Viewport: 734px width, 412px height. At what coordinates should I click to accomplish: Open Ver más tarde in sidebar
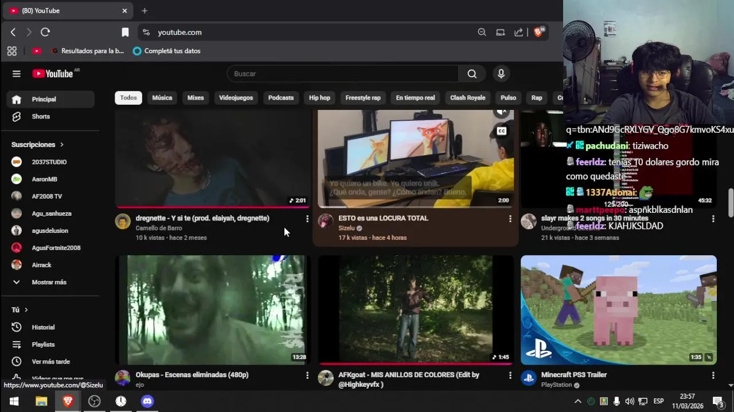(x=50, y=362)
